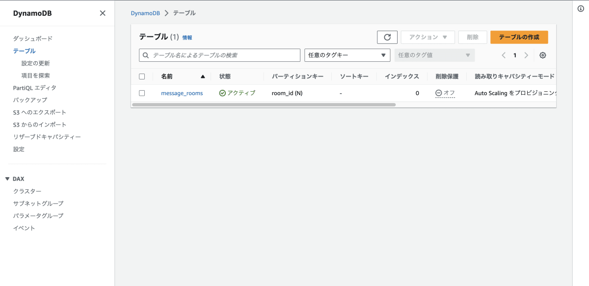
Task: Open the tag key filter dropdown
Action: (348, 55)
